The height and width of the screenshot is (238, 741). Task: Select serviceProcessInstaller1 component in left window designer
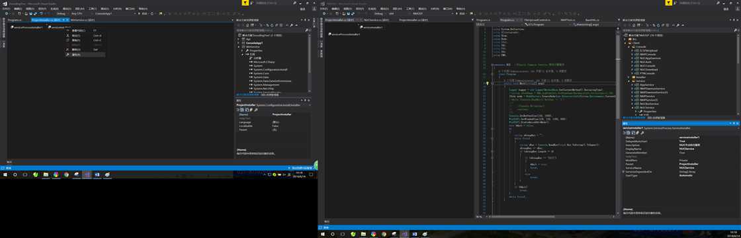click(28, 27)
